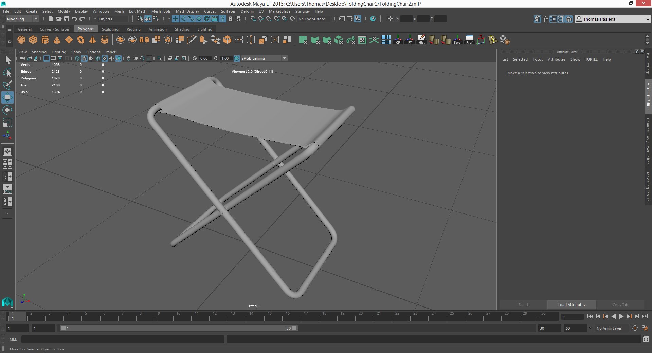Click the time range slider bar

click(x=178, y=328)
